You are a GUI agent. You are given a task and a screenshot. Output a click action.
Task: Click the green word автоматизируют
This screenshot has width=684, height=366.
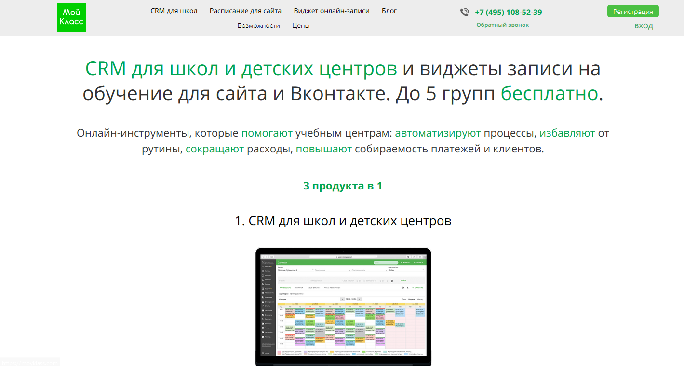tap(438, 133)
